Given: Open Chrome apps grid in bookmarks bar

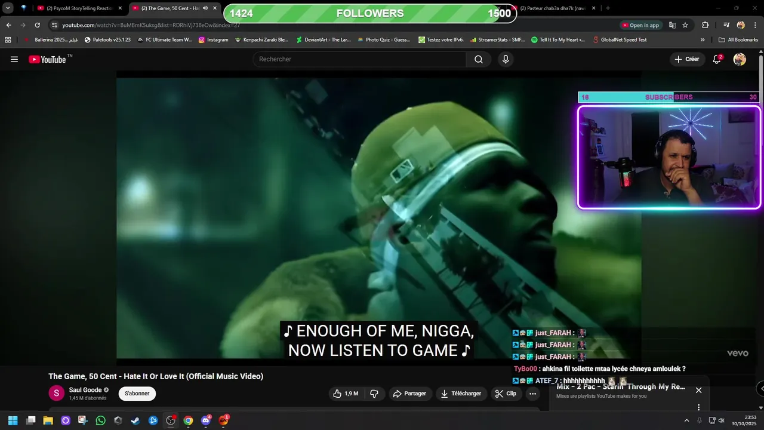Looking at the screenshot, I should 8,40.
